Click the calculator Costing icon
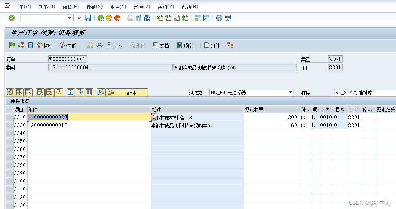This screenshot has width=396, height=209. point(30,45)
